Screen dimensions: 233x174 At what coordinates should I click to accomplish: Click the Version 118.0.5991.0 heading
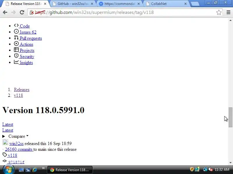coord(43,110)
